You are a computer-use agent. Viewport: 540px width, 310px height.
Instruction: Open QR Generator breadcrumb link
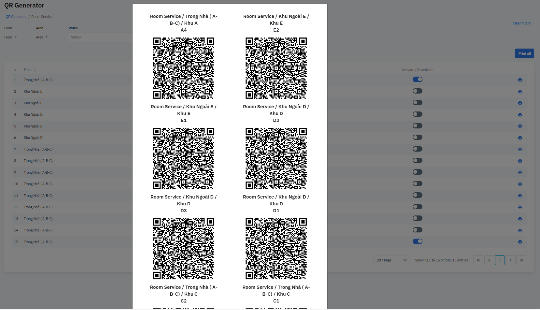pos(16,17)
